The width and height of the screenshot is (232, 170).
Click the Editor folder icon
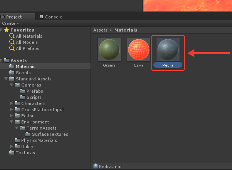pyautogui.click(x=17, y=116)
